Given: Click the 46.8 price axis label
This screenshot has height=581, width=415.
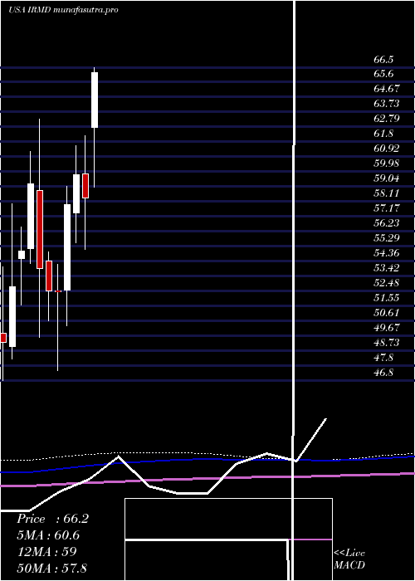Looking at the screenshot, I should pyautogui.click(x=383, y=373).
